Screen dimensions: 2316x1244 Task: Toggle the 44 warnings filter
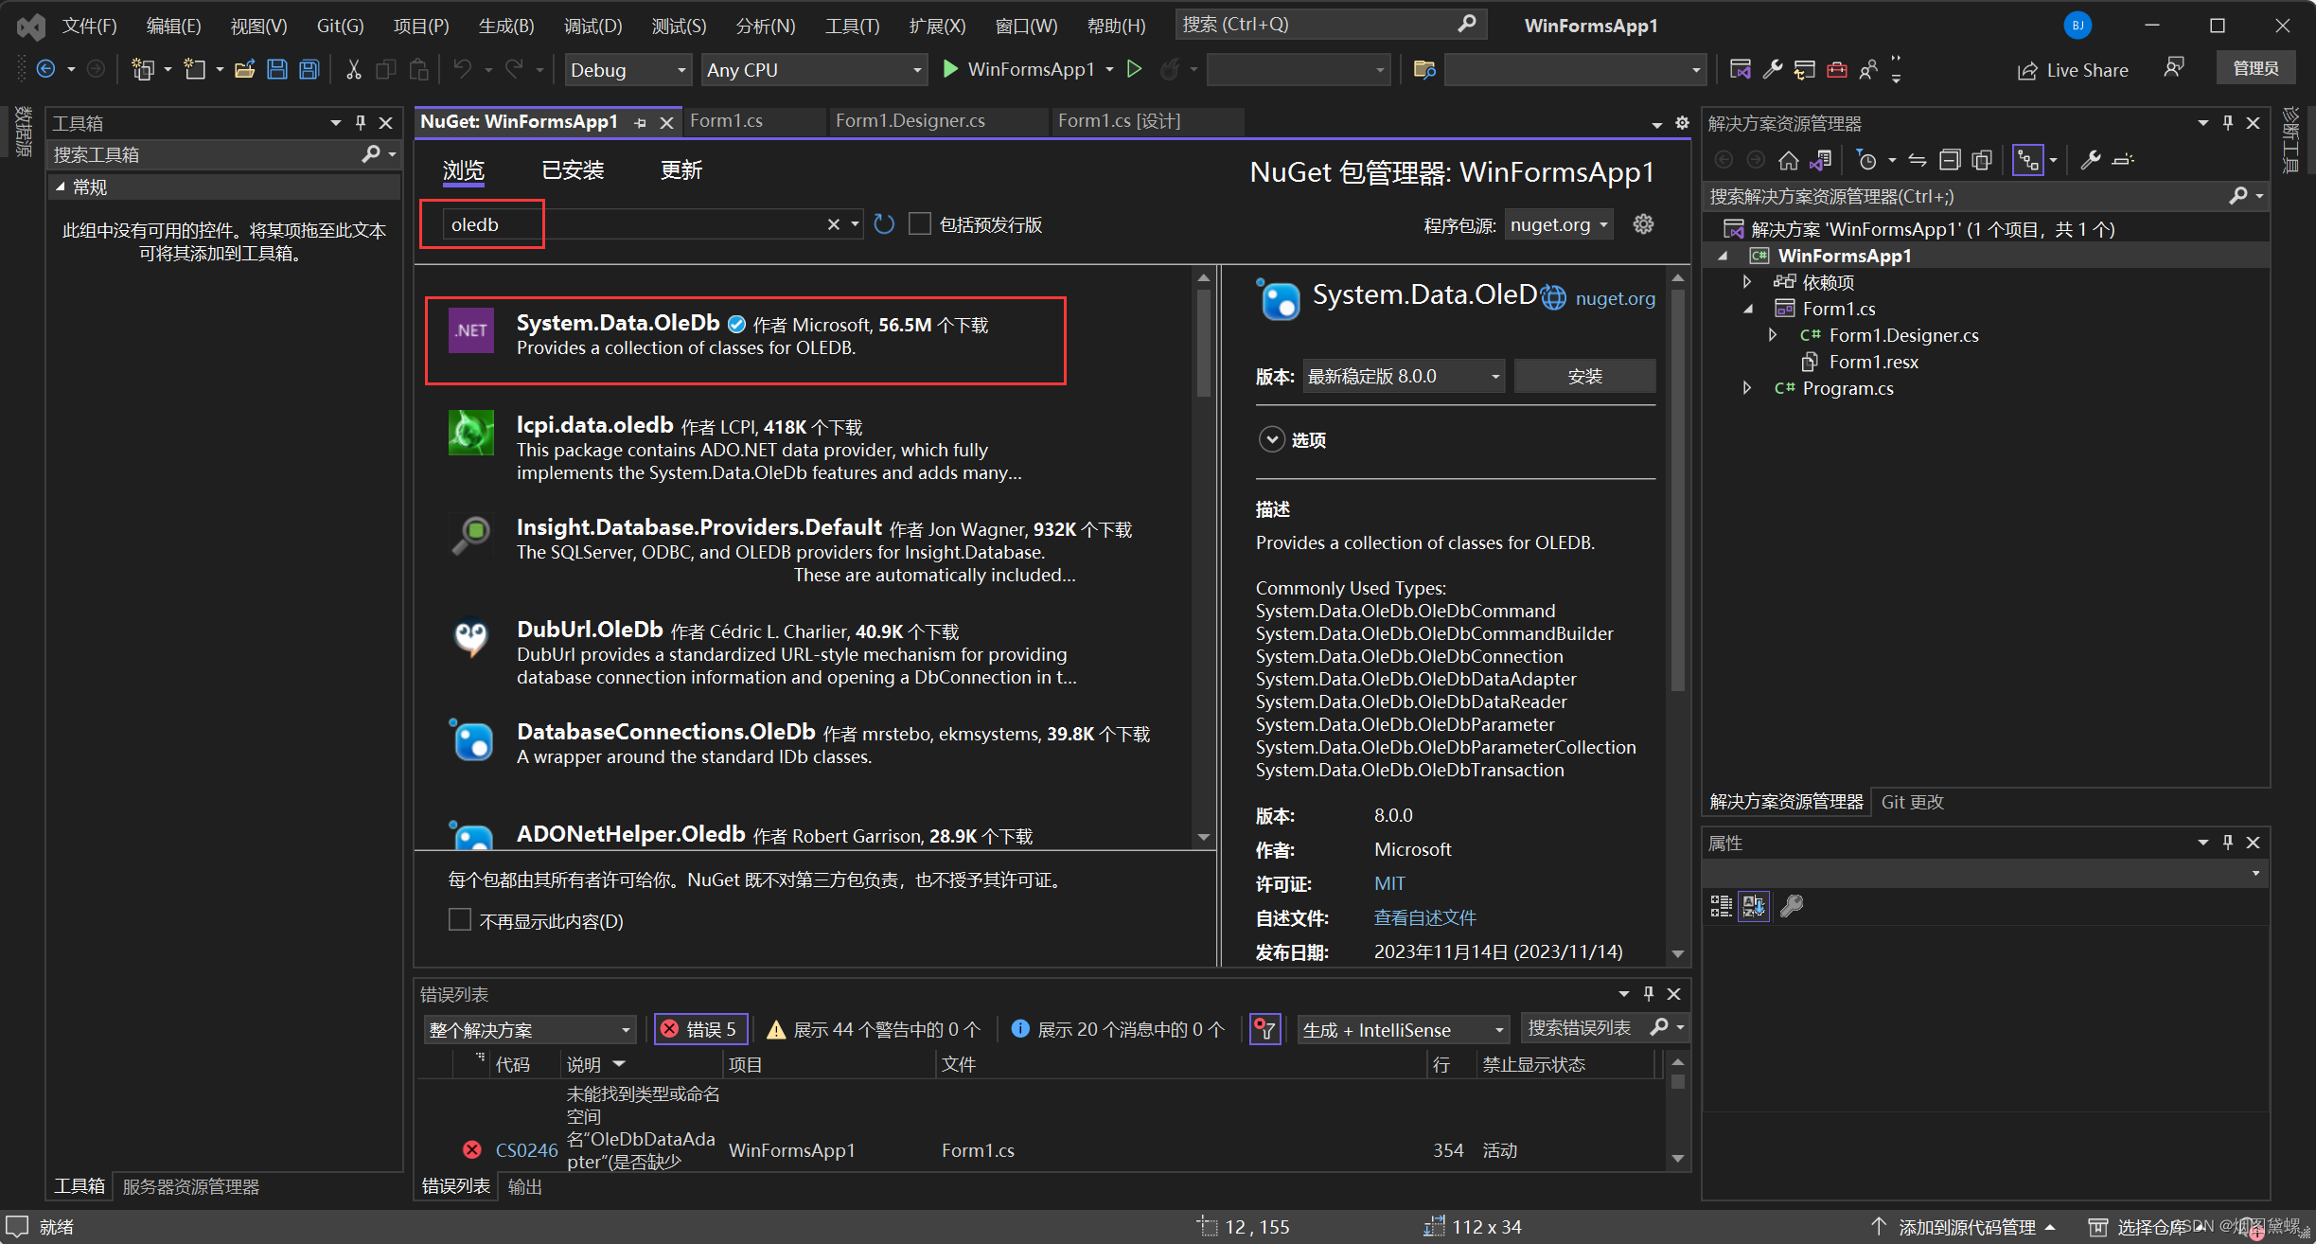[873, 1029]
